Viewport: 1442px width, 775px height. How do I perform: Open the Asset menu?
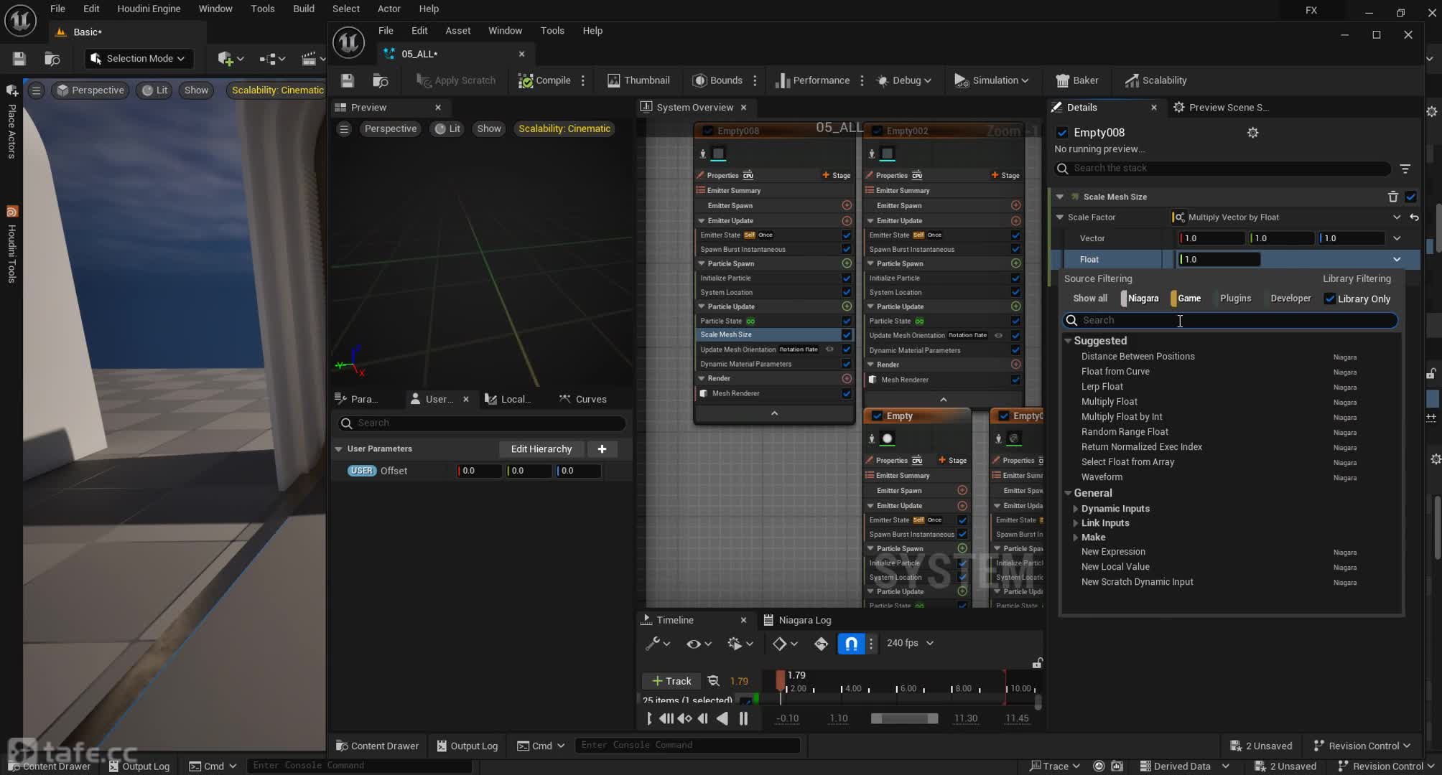point(457,31)
